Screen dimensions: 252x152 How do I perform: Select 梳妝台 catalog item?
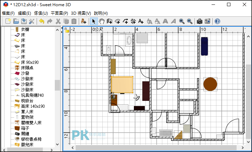click(27, 101)
